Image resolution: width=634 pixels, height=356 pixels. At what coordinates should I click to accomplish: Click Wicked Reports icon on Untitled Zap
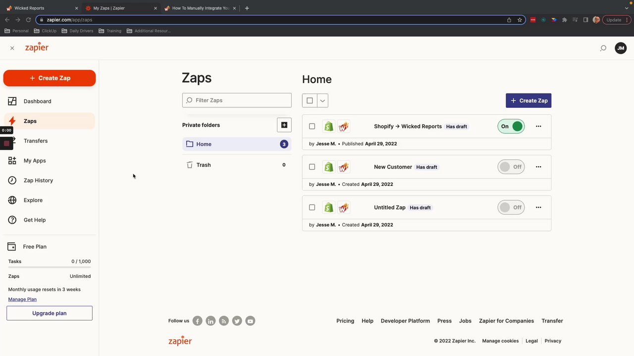tap(344, 208)
